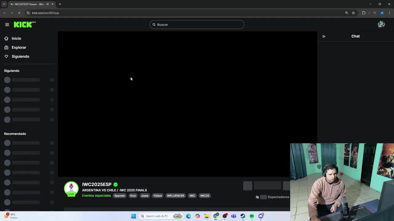Open File Explorer from the taskbar
This screenshot has width=394, height=221.
click(x=207, y=216)
